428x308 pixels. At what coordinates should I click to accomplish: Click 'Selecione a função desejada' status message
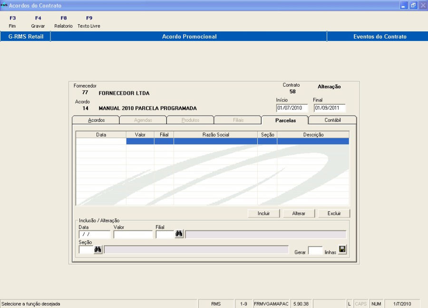pos(30,304)
